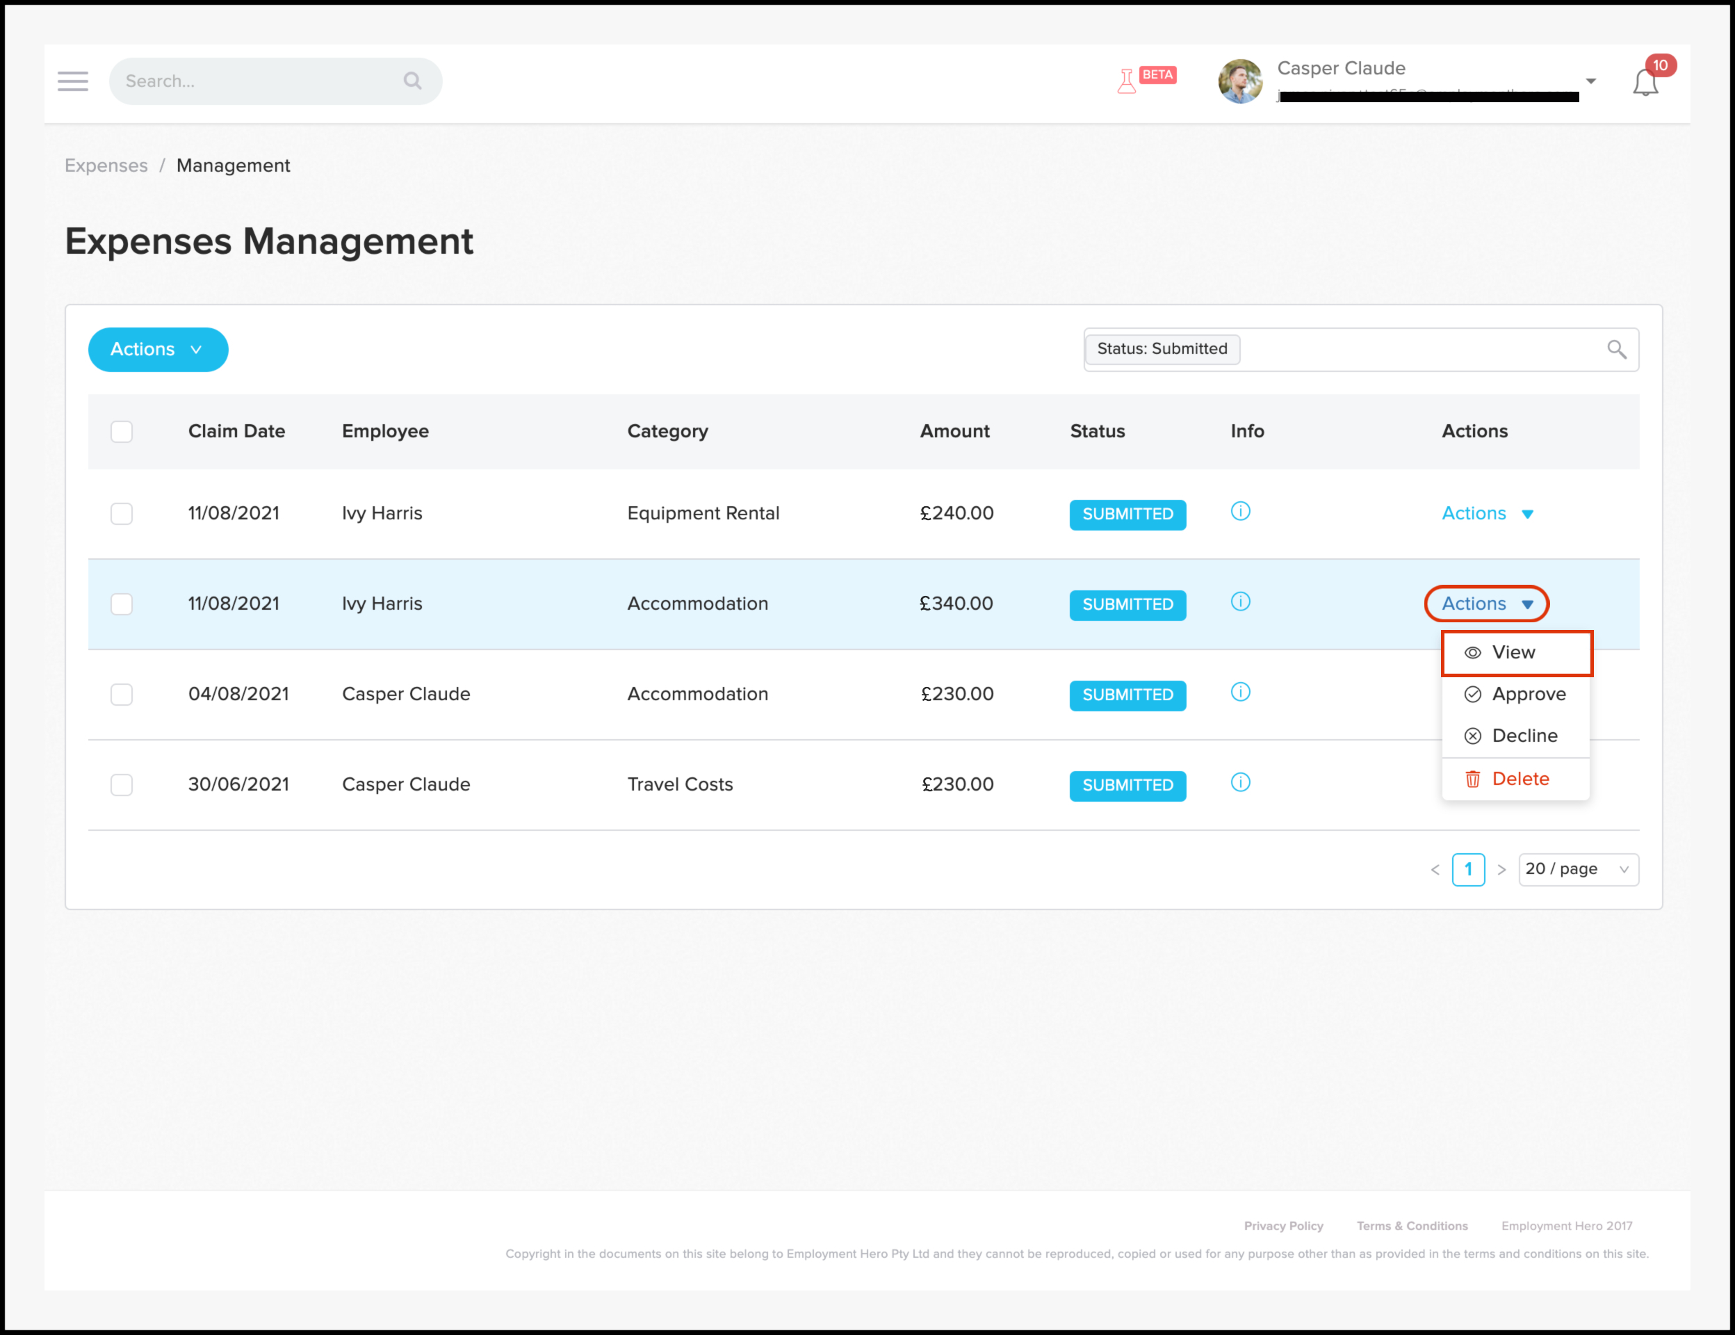Click info icon for Travel Costs claim

[x=1240, y=783]
